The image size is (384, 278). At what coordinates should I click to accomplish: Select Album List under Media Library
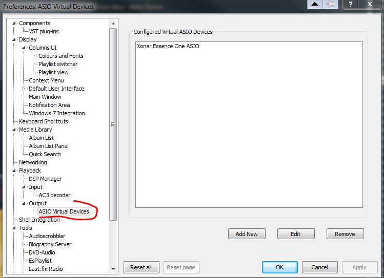(x=41, y=138)
